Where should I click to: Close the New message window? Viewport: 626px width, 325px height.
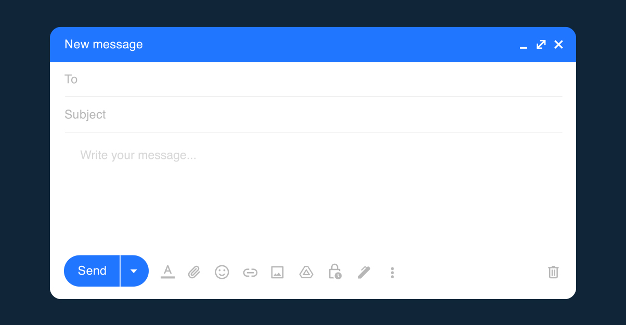point(558,45)
